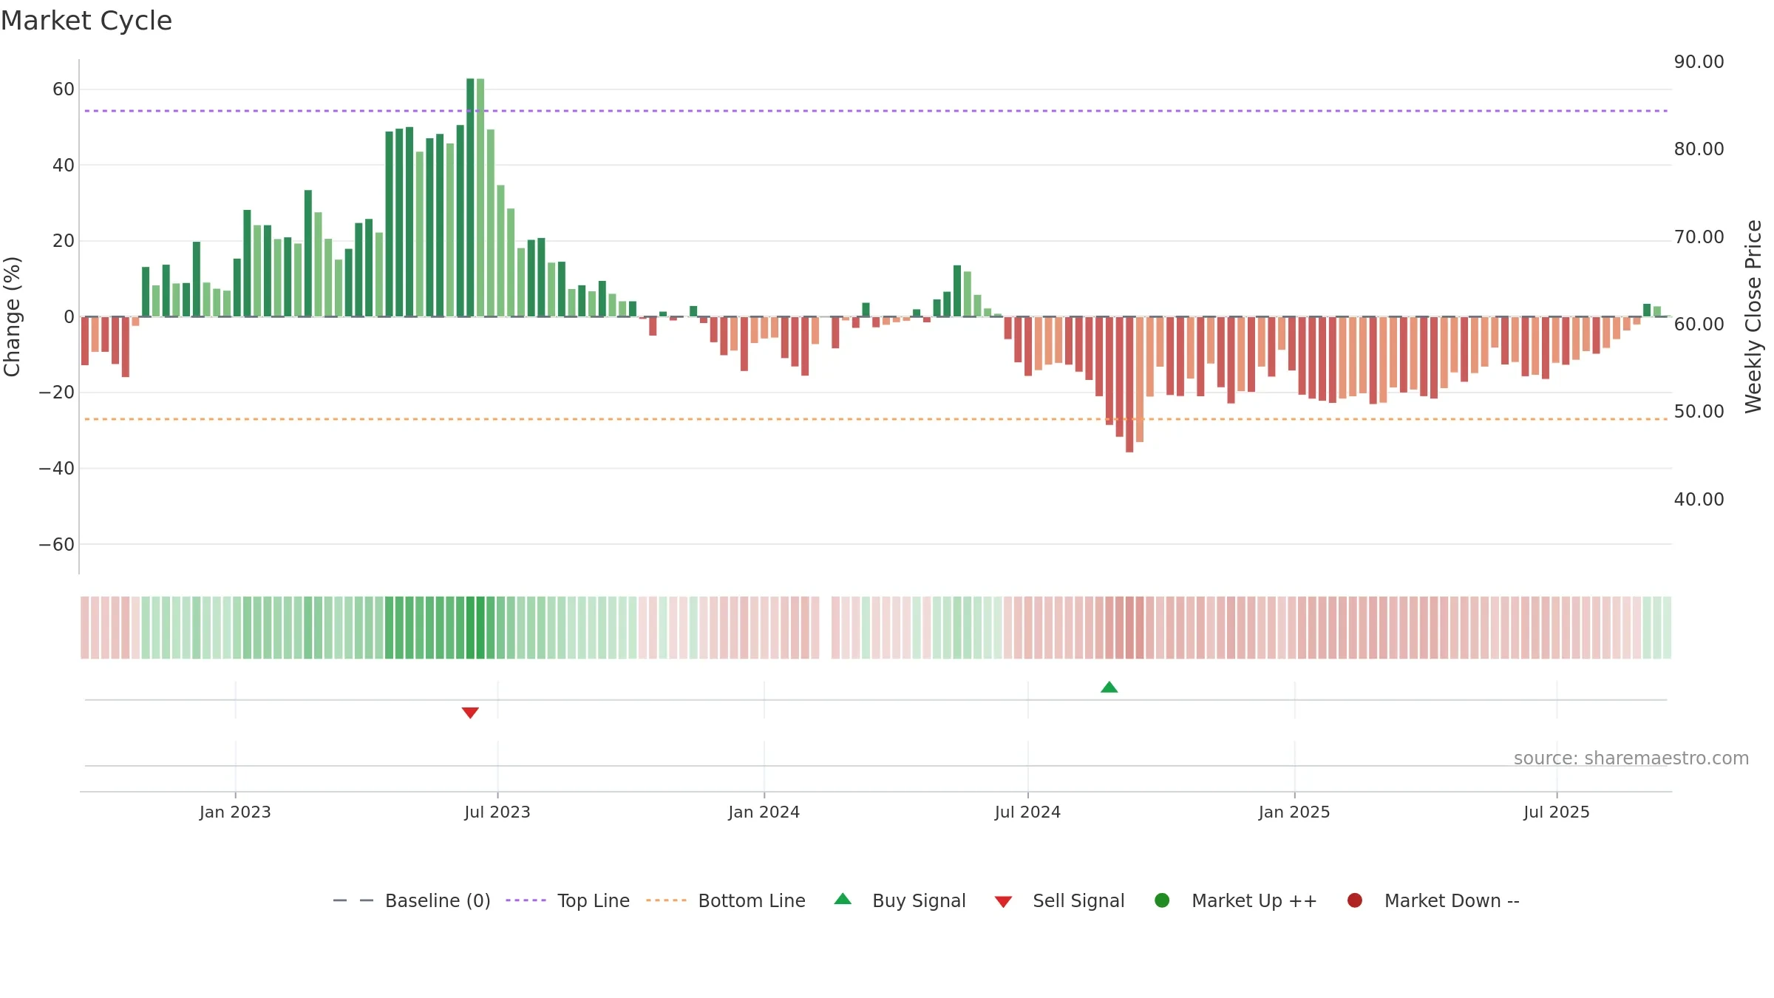Click the dark red circle icon in legend
1774x998 pixels.
pos(1355,900)
